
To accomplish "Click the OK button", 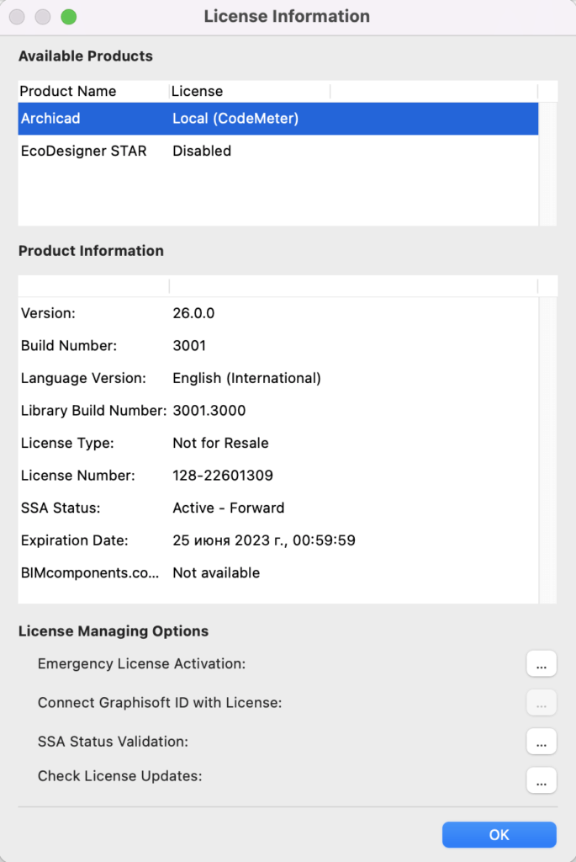I will coord(499,834).
